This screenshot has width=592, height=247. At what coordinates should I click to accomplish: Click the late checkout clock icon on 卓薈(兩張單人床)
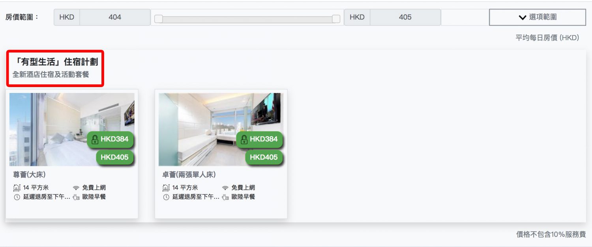166,197
